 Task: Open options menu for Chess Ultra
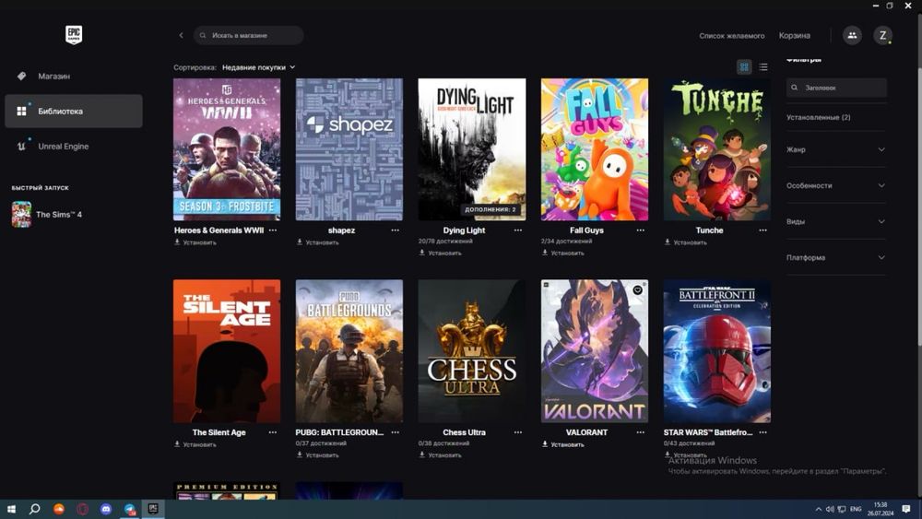518,432
